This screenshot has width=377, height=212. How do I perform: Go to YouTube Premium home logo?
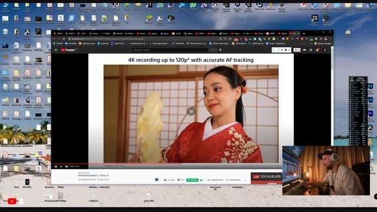click(69, 50)
